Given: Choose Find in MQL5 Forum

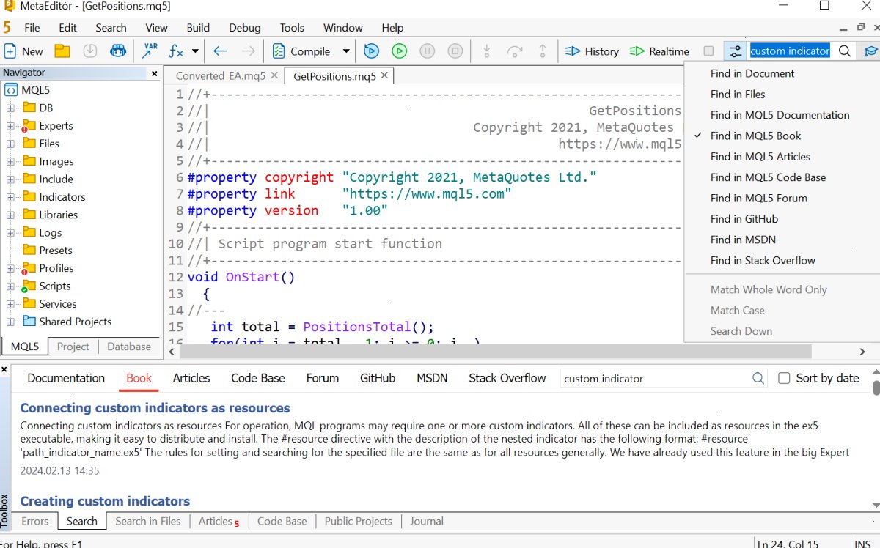Looking at the screenshot, I should [x=758, y=198].
